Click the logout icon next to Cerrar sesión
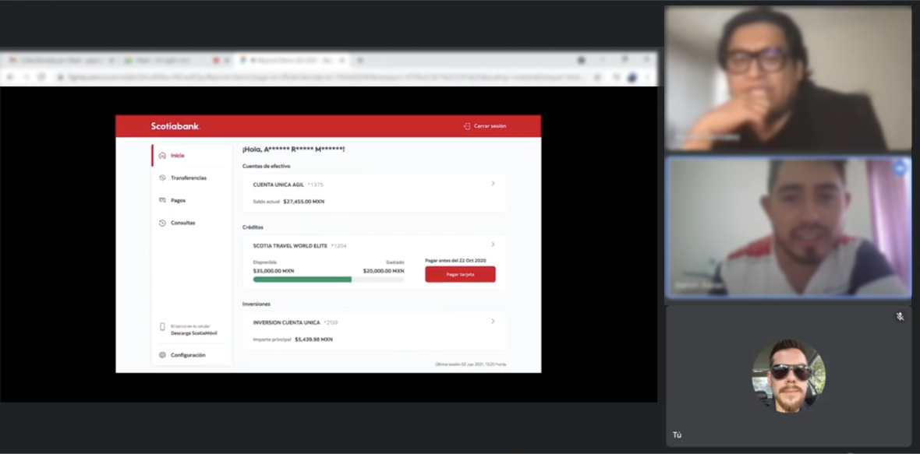The height and width of the screenshot is (454, 920). click(467, 126)
